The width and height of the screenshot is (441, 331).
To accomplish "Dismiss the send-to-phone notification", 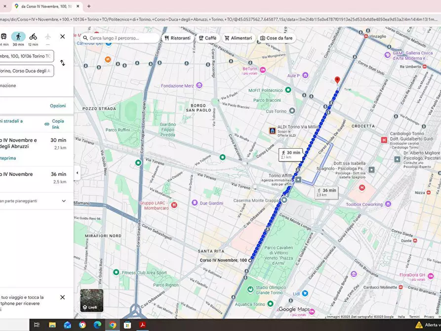I will pos(63,297).
